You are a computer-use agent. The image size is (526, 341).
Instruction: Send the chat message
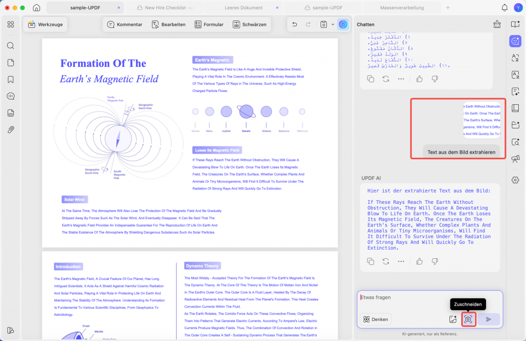[x=489, y=319]
